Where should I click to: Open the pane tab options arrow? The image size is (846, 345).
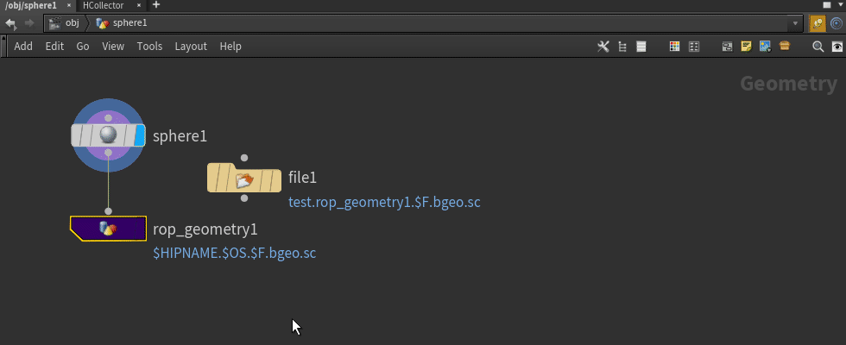[x=842, y=5]
